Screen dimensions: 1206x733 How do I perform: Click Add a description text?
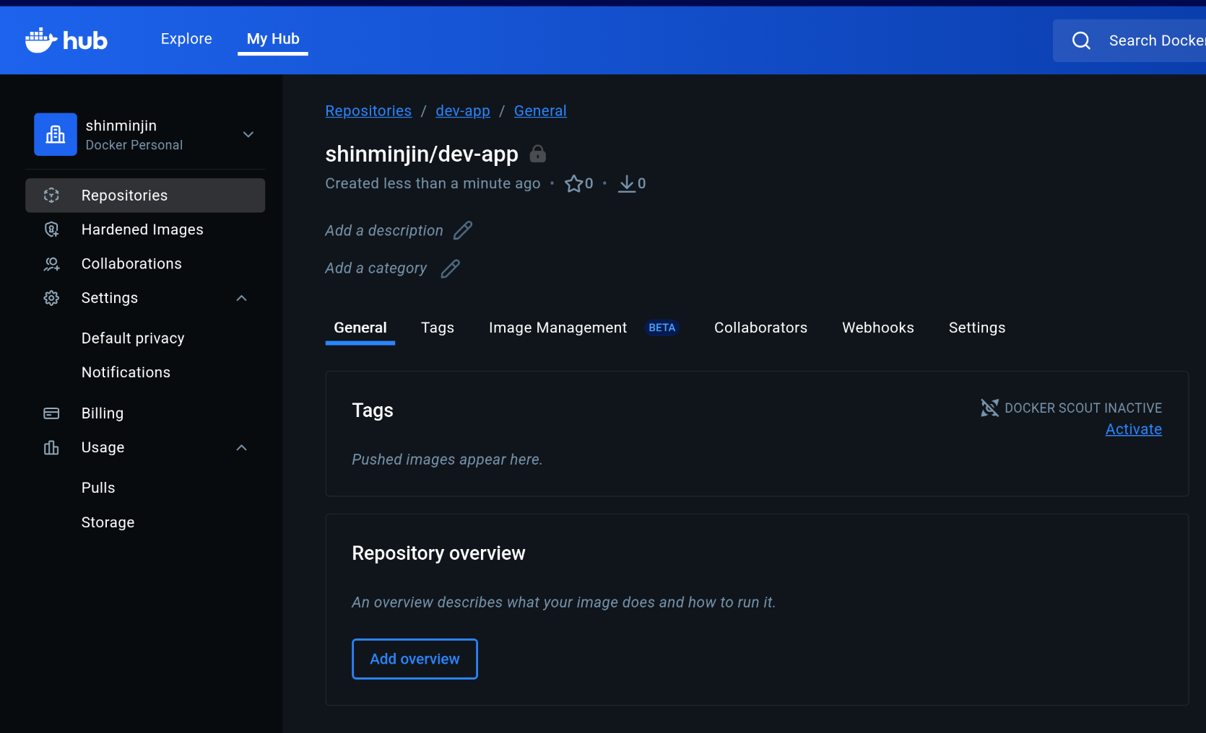[384, 231]
